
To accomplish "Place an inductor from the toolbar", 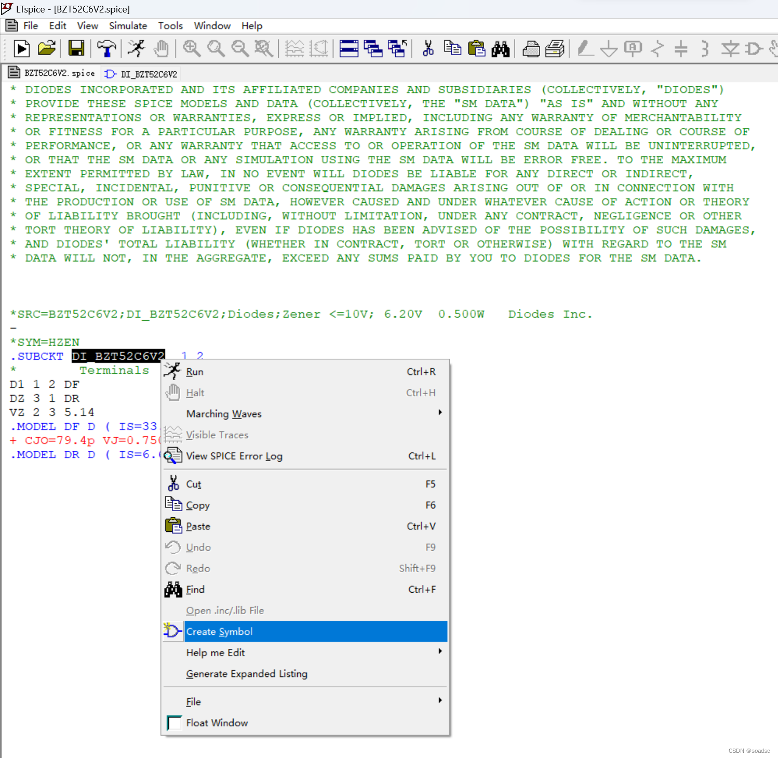I will point(705,49).
